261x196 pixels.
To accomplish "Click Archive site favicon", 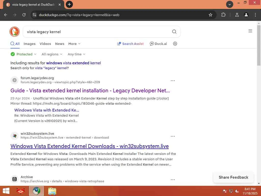I will coord(15,179).
